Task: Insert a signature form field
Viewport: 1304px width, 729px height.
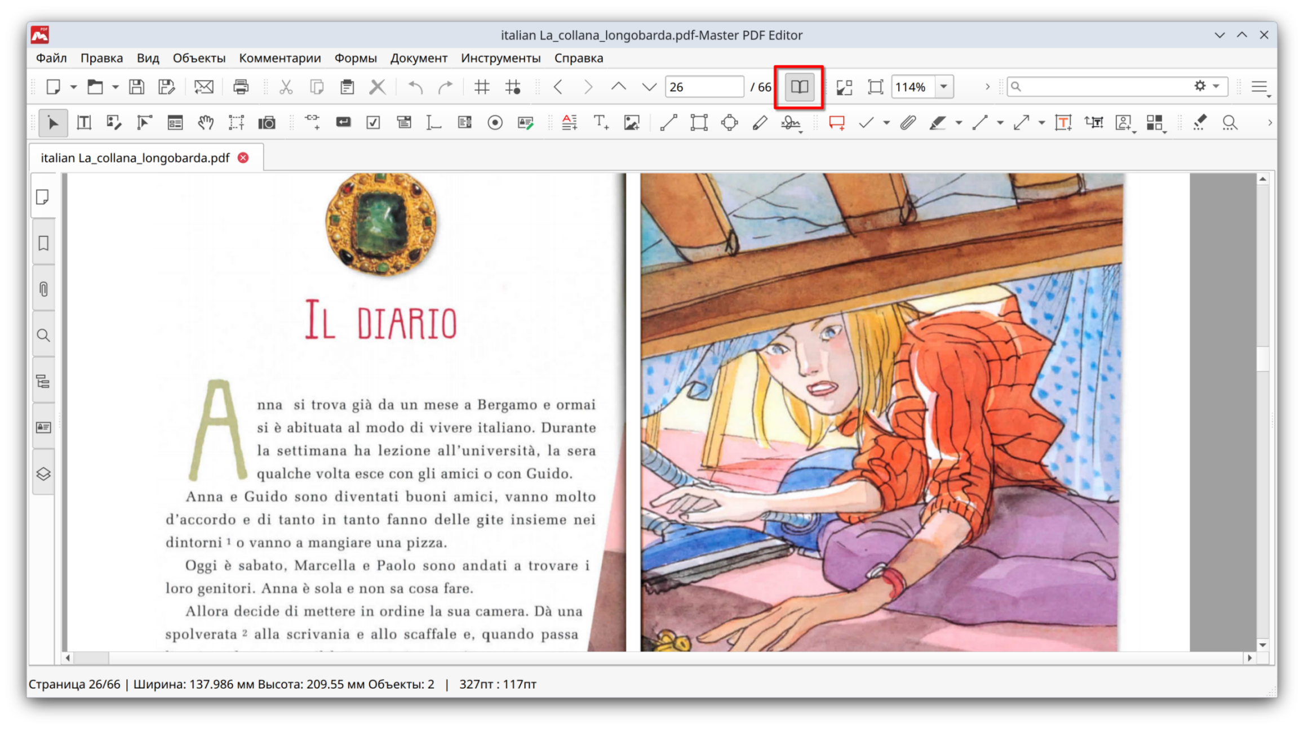Action: (x=525, y=123)
